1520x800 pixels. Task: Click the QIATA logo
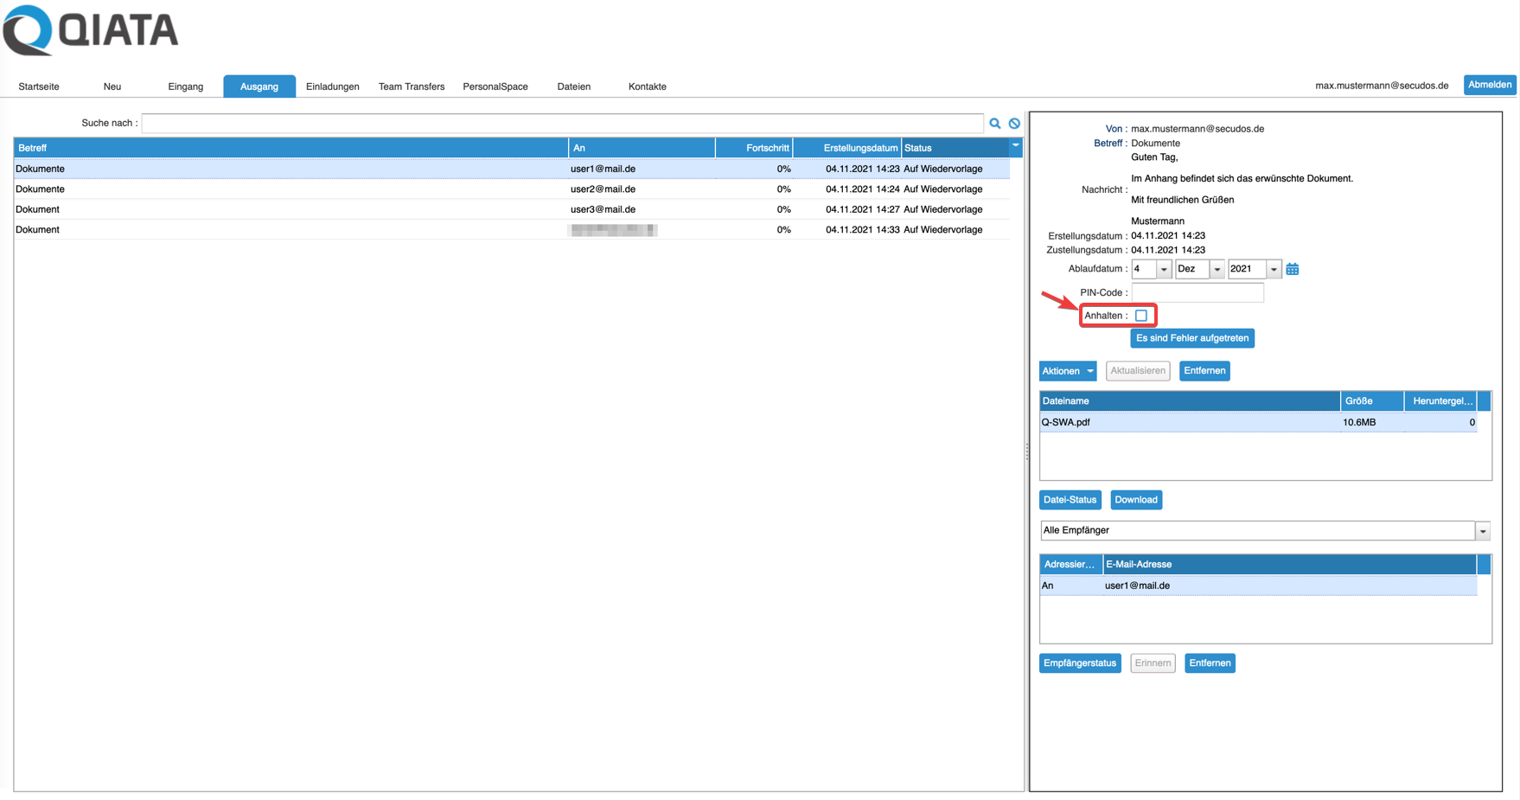(x=91, y=31)
